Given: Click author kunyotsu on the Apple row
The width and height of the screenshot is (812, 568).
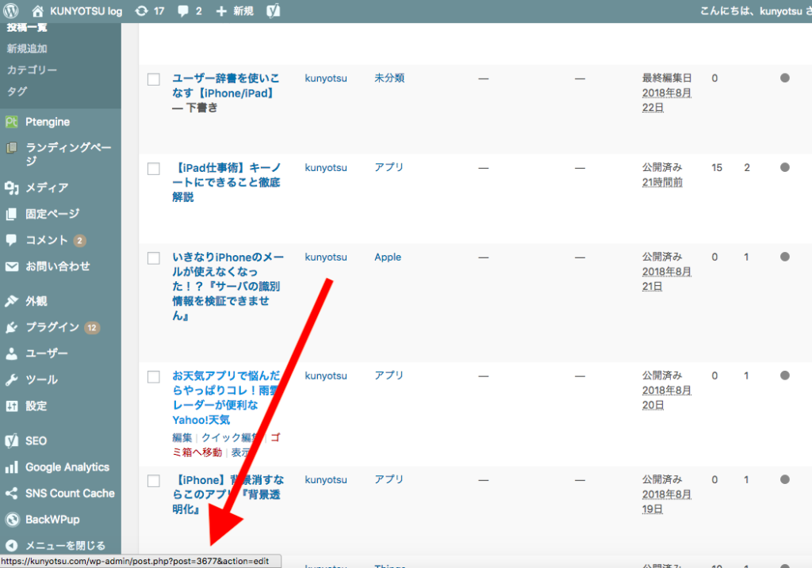Looking at the screenshot, I should pos(326,257).
